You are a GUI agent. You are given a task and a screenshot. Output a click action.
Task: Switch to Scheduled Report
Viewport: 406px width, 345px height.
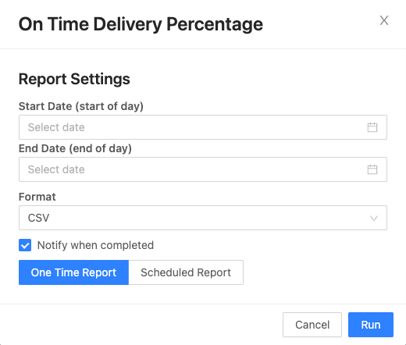click(186, 272)
